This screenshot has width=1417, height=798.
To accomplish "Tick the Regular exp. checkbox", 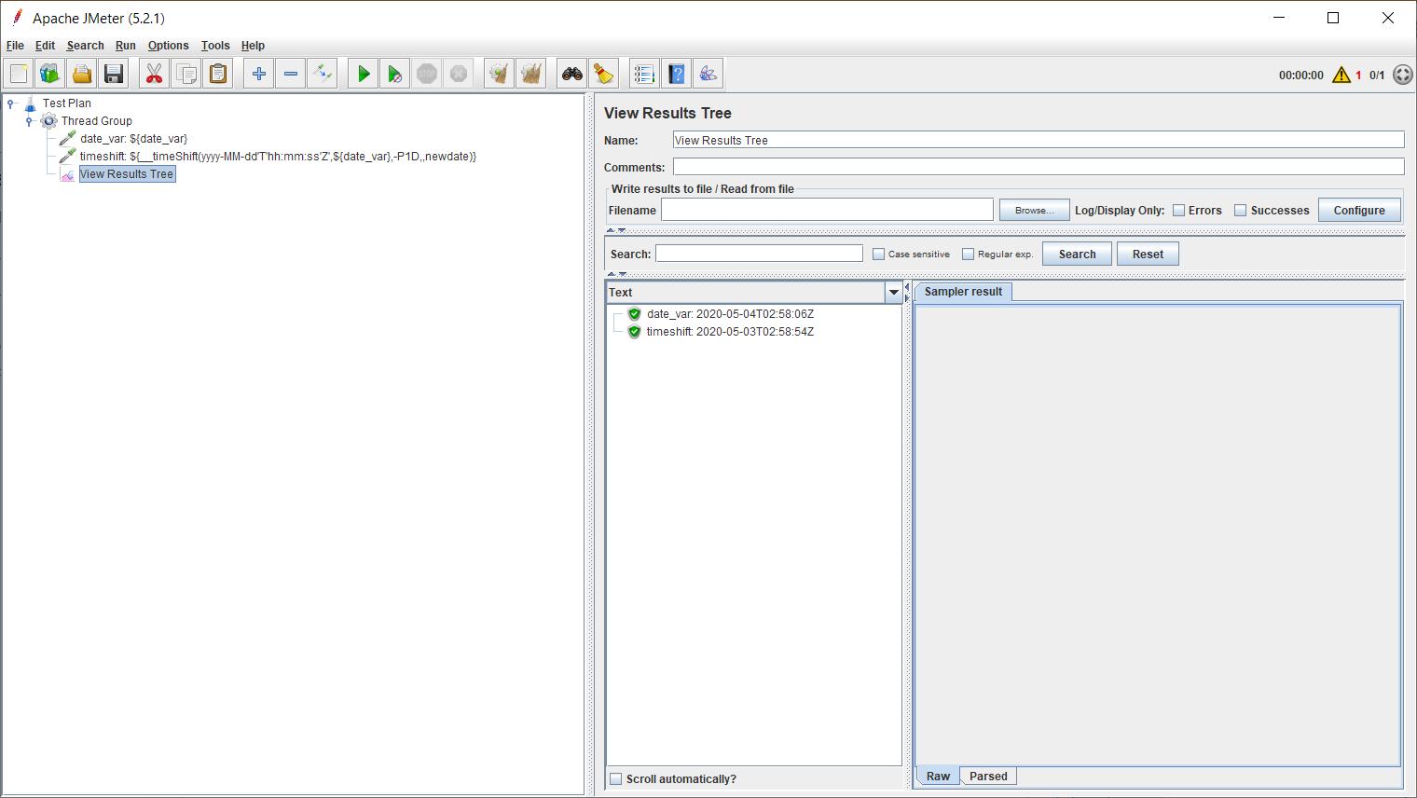I will (968, 255).
